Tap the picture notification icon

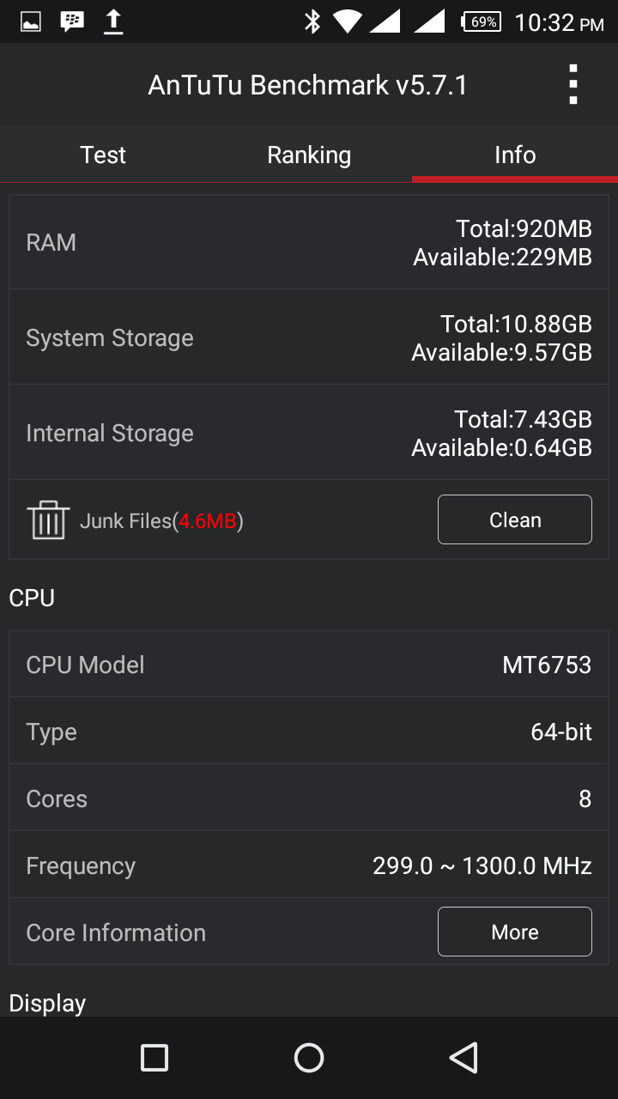[x=31, y=21]
